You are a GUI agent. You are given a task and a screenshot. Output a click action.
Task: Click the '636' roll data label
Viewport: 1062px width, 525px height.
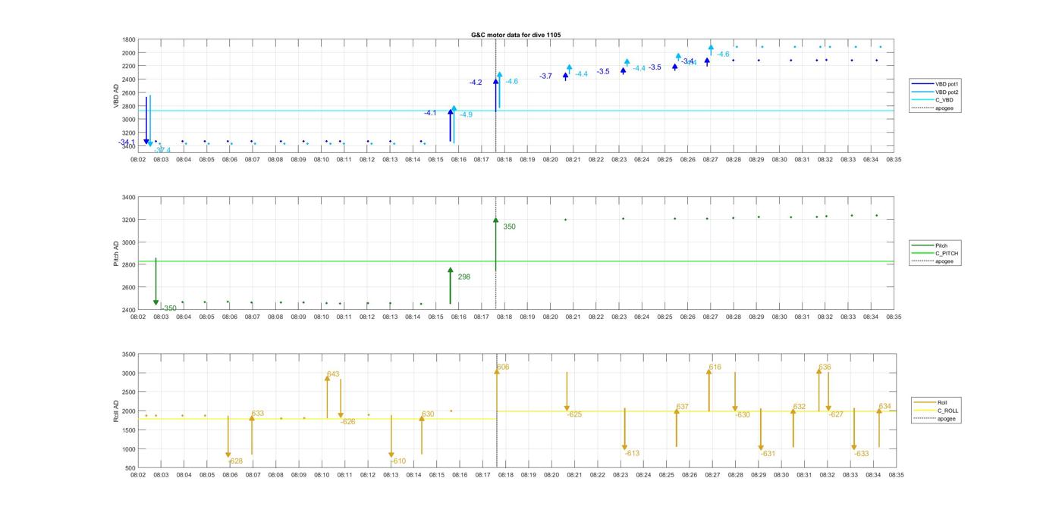[825, 367]
